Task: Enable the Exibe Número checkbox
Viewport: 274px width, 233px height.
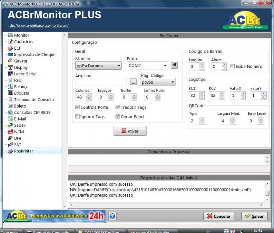Action: click(x=232, y=66)
